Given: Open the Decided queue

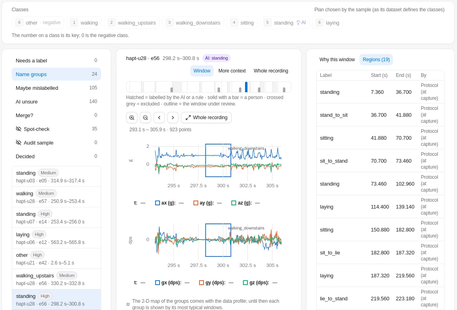Looking at the screenshot, I should pos(56,156).
